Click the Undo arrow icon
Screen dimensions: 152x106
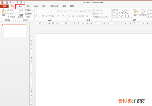coord(11,3)
